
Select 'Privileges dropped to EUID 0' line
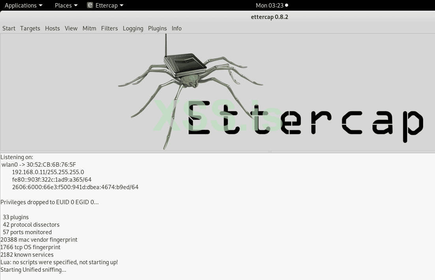49,202
